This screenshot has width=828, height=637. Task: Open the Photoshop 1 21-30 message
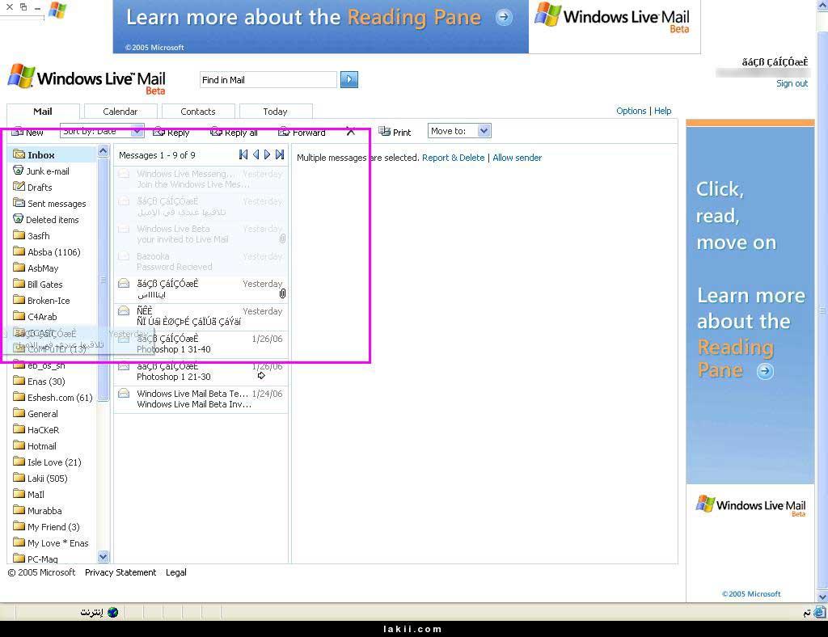[x=201, y=372]
